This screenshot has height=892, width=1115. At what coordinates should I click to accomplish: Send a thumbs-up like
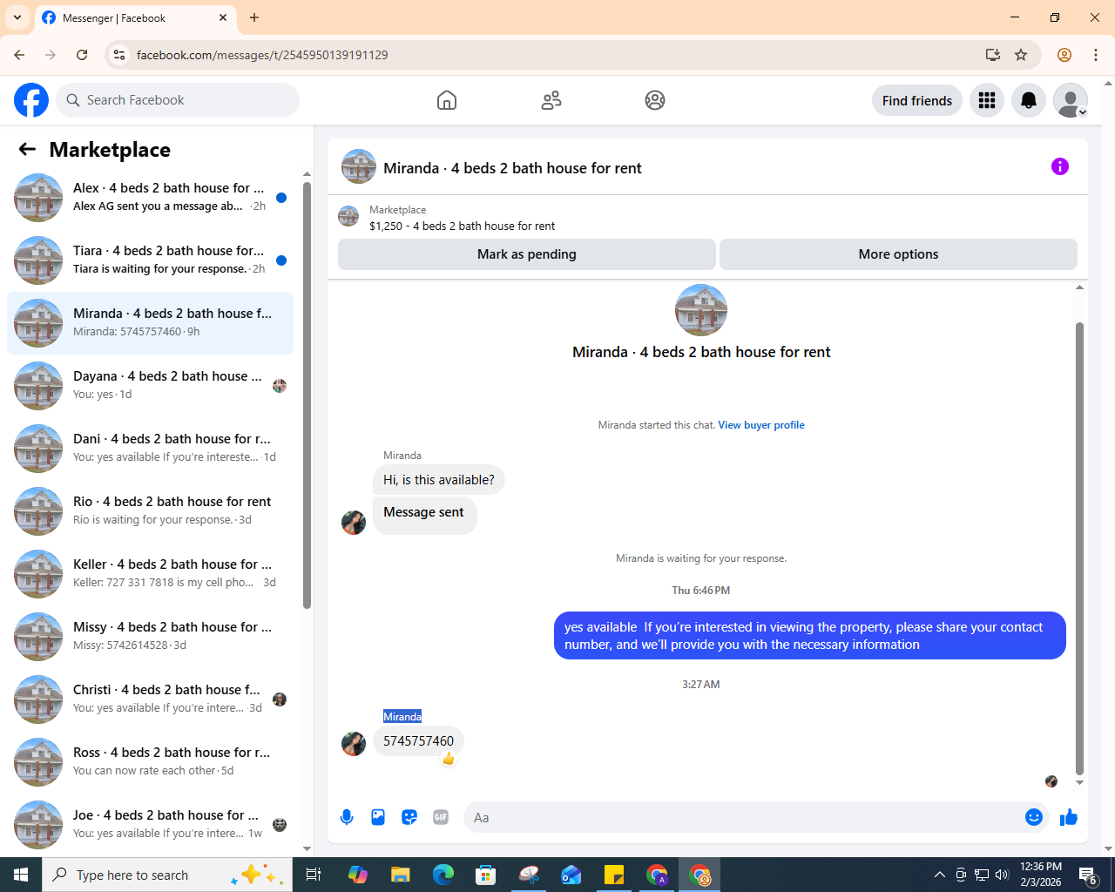1069,817
